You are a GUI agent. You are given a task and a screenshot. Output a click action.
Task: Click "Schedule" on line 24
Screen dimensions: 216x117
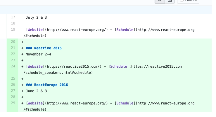click(x=119, y=67)
